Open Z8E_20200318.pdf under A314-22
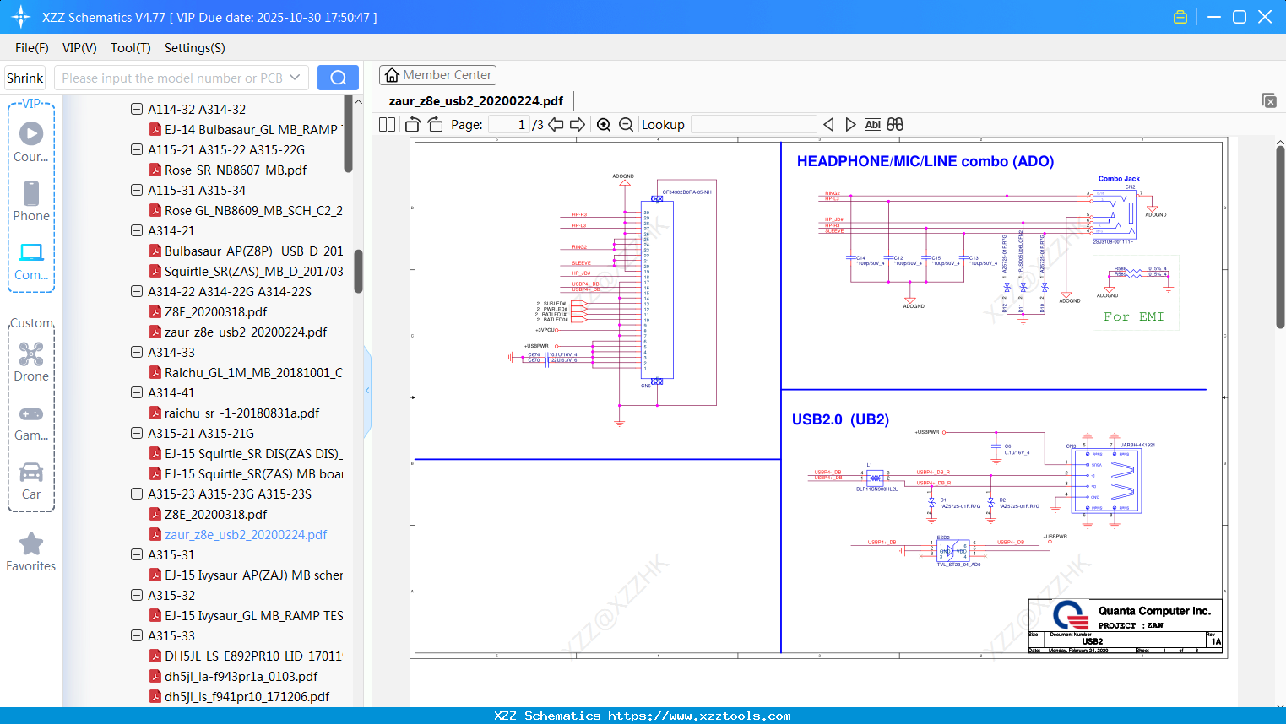 [215, 311]
